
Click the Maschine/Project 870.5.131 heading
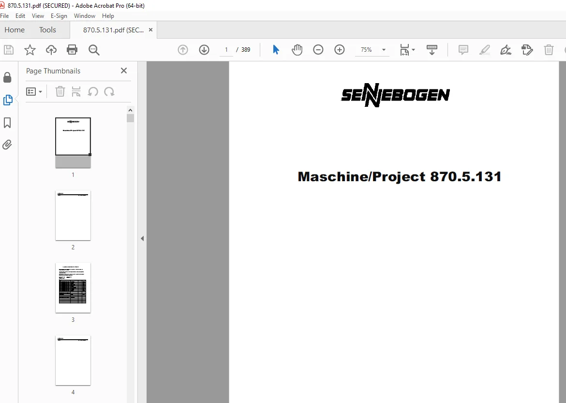click(x=400, y=177)
